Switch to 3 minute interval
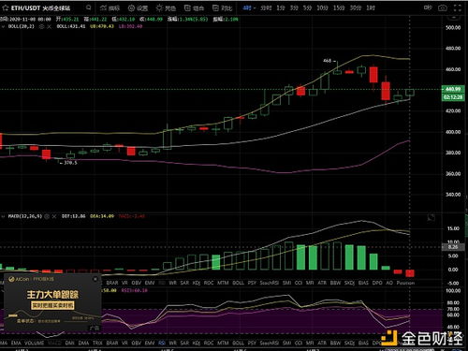Image resolution: width=468 pixels, height=351 pixels. [x=294, y=7]
